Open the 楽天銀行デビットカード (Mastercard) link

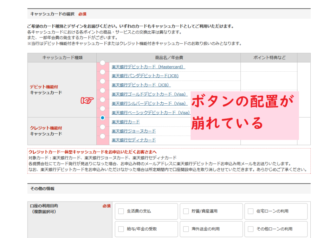tap(148, 67)
